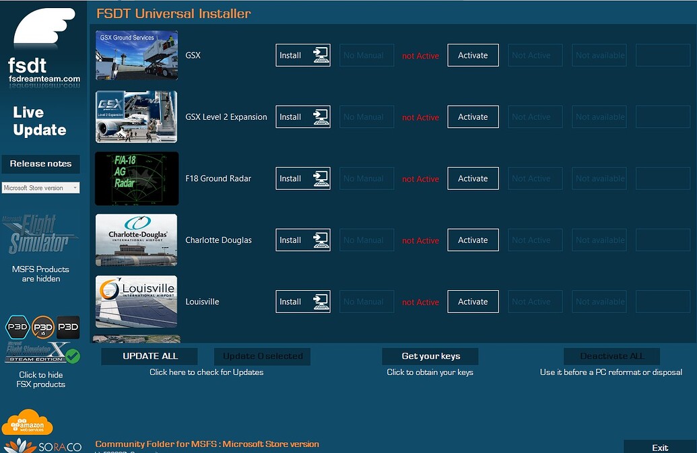Viewport: 697px width, 453px height.
Task: Hide FSX products via the sidebar toggle
Action: point(41,380)
